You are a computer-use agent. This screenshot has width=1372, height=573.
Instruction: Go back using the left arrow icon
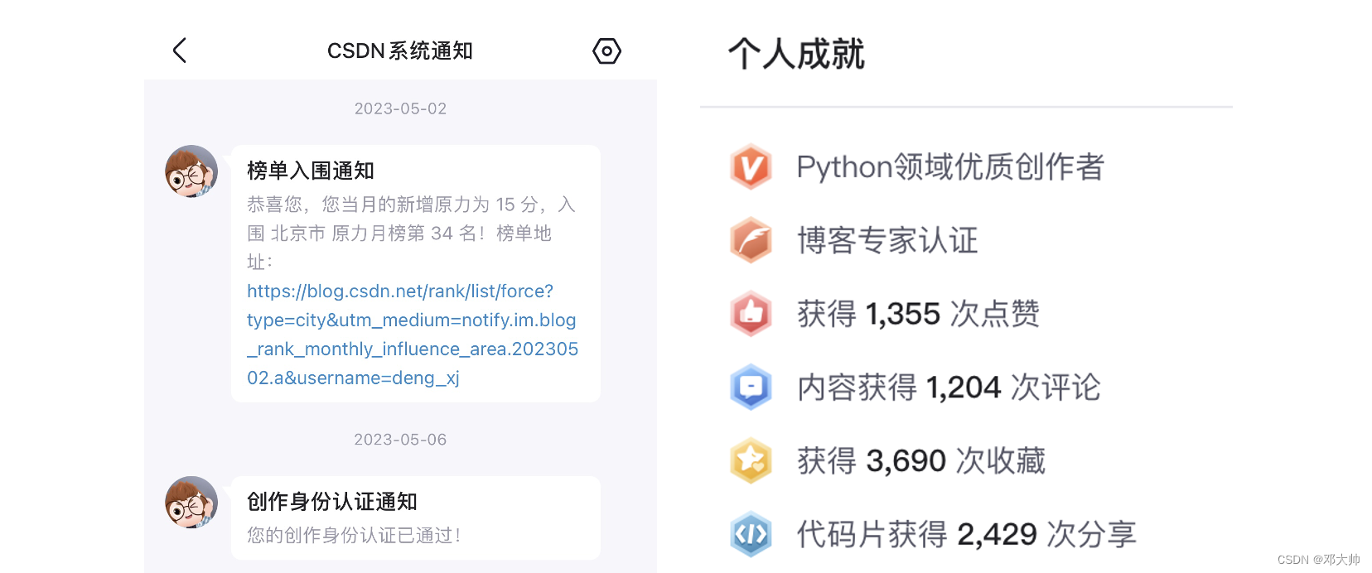click(x=180, y=51)
